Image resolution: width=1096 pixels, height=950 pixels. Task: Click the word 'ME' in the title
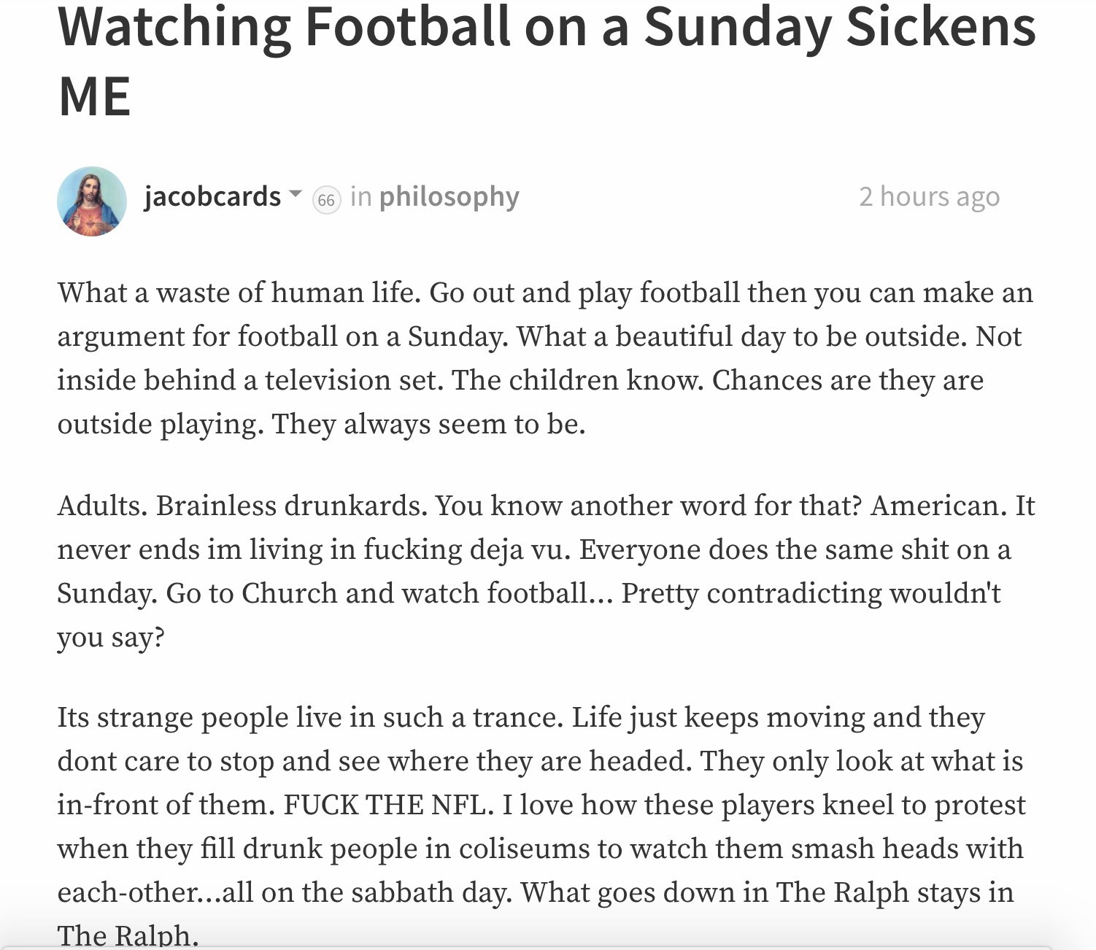tap(94, 96)
